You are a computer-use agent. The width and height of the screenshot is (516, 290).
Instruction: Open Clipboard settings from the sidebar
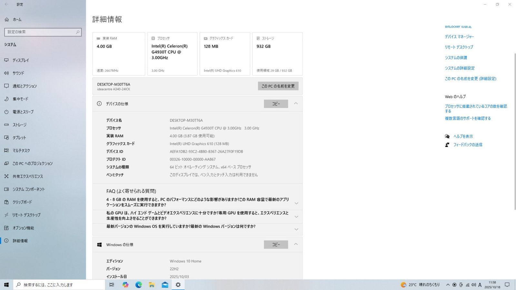pos(21,202)
